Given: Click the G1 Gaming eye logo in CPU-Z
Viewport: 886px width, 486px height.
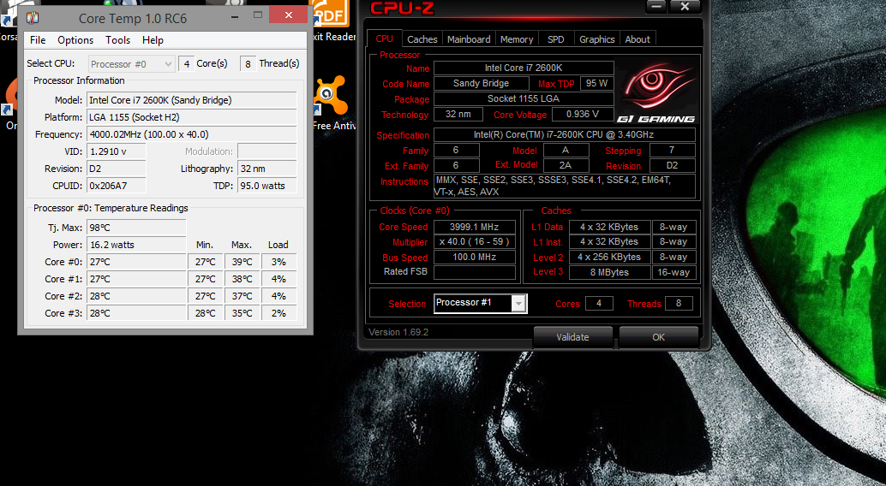Looking at the screenshot, I should (x=656, y=92).
